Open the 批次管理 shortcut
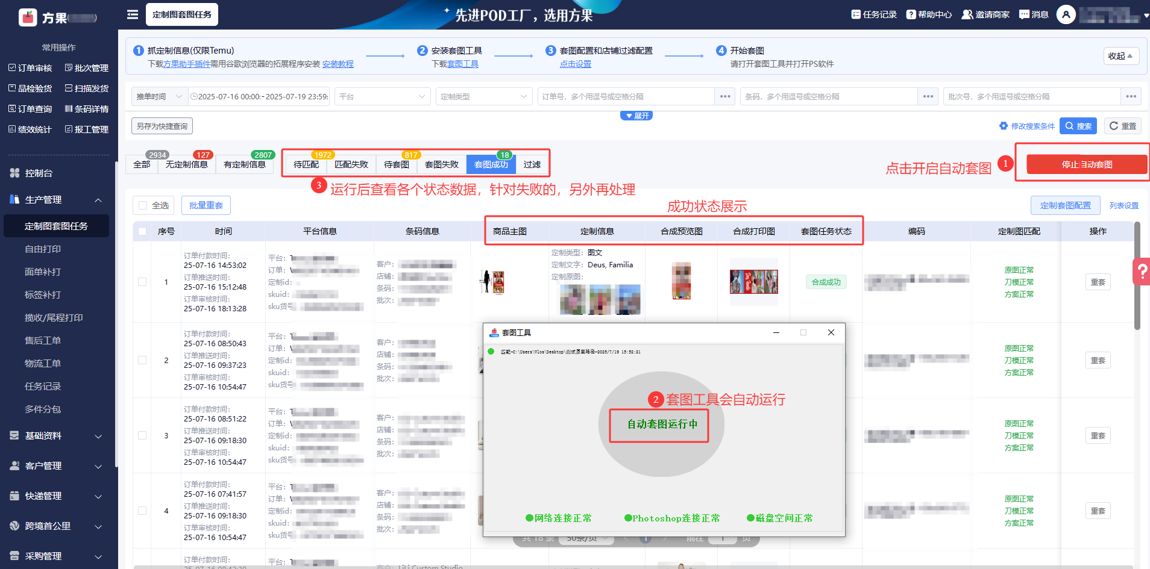Viewport: 1150px width, 569px height. [87, 68]
